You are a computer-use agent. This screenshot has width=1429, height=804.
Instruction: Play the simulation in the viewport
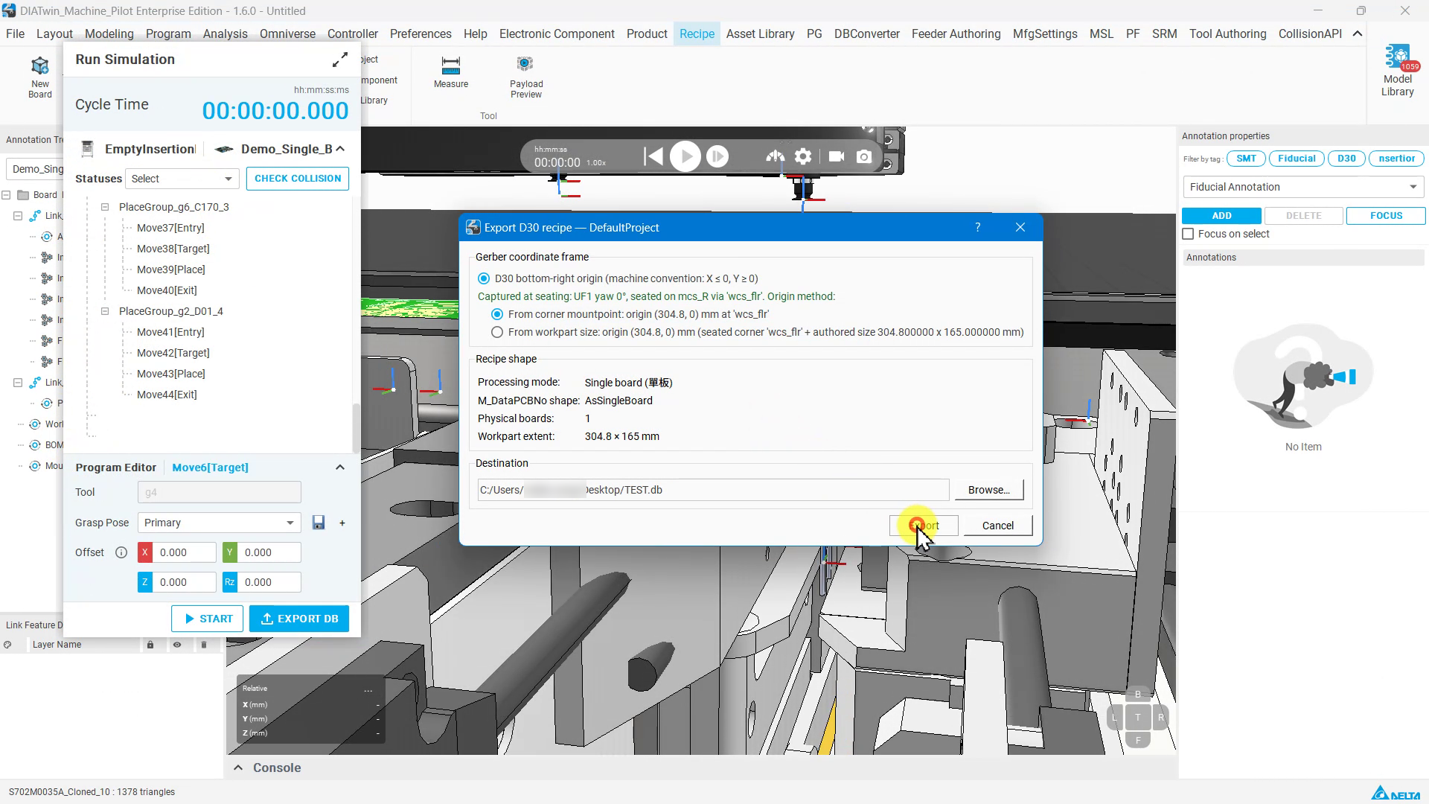[685, 156]
